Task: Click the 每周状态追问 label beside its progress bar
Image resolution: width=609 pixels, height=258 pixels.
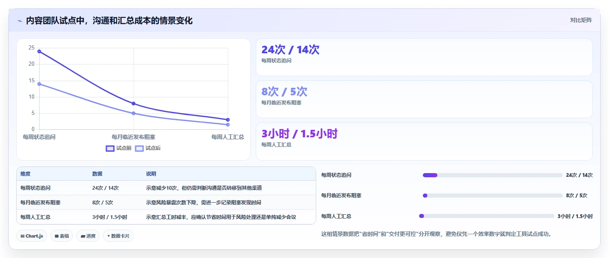Action: tap(336, 175)
